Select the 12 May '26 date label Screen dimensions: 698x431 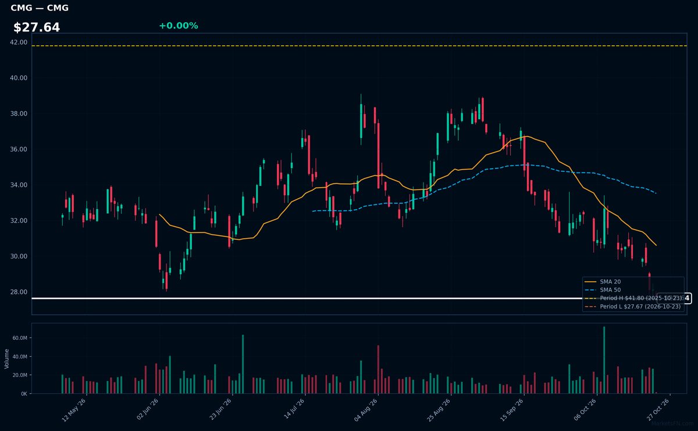pyautogui.click(x=74, y=410)
